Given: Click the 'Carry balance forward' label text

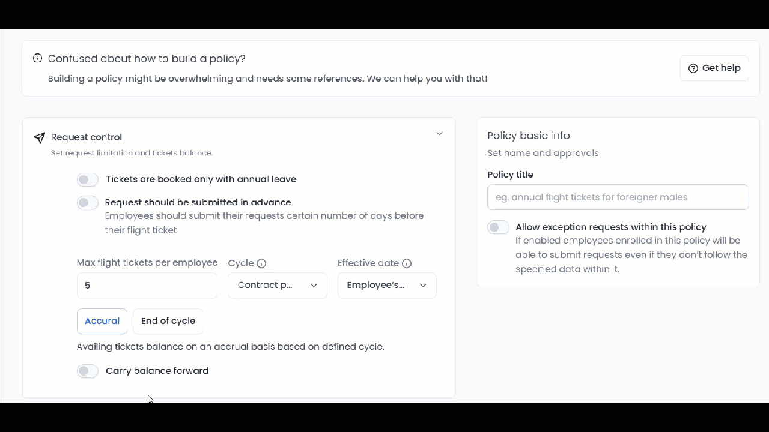Looking at the screenshot, I should pyautogui.click(x=157, y=371).
